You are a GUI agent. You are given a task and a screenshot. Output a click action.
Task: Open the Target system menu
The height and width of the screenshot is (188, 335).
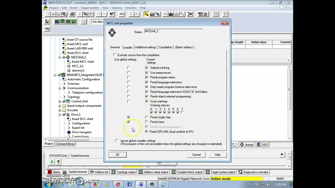pos(90,8)
